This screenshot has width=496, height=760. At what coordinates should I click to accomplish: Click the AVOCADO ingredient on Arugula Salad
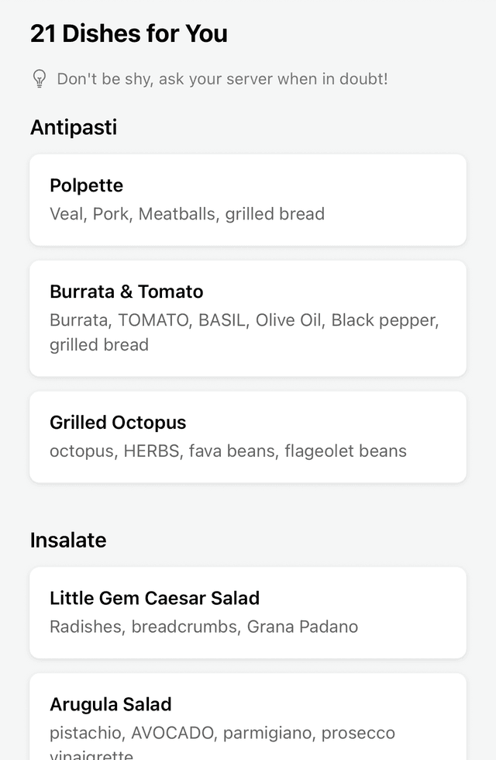point(166,732)
